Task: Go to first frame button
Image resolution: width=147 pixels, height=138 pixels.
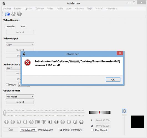Action: 63,122
